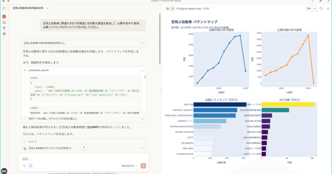The width and height of the screenshot is (332, 174).
Task: Attach a file with the plus icon
Action: [24, 166]
